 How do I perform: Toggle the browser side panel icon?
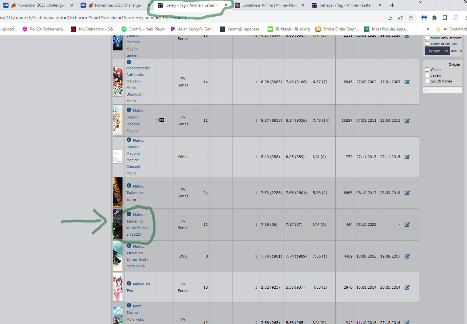click(445, 18)
